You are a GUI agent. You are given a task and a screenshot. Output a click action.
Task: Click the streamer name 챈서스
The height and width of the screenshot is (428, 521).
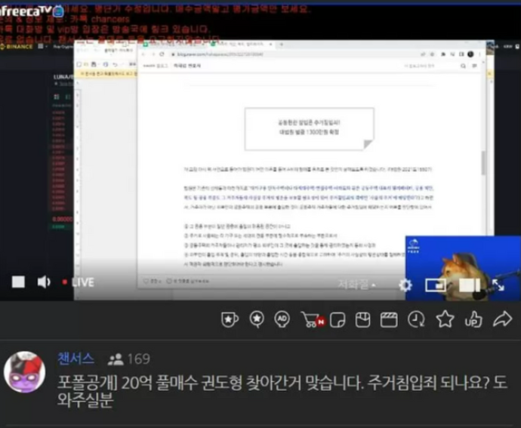click(x=76, y=359)
